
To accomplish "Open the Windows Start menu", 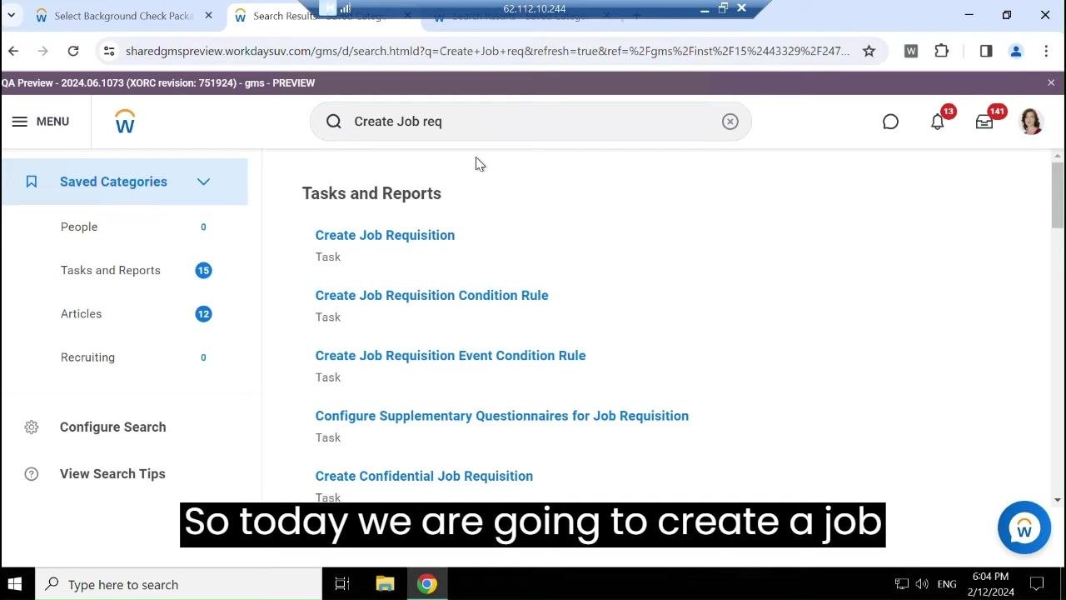I will point(15,584).
